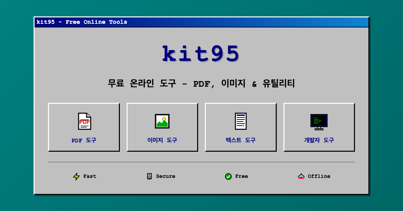Image resolution: width=403 pixels, height=211 pixels.
Task: Select the 개발자 도구 label
Action: 319,140
